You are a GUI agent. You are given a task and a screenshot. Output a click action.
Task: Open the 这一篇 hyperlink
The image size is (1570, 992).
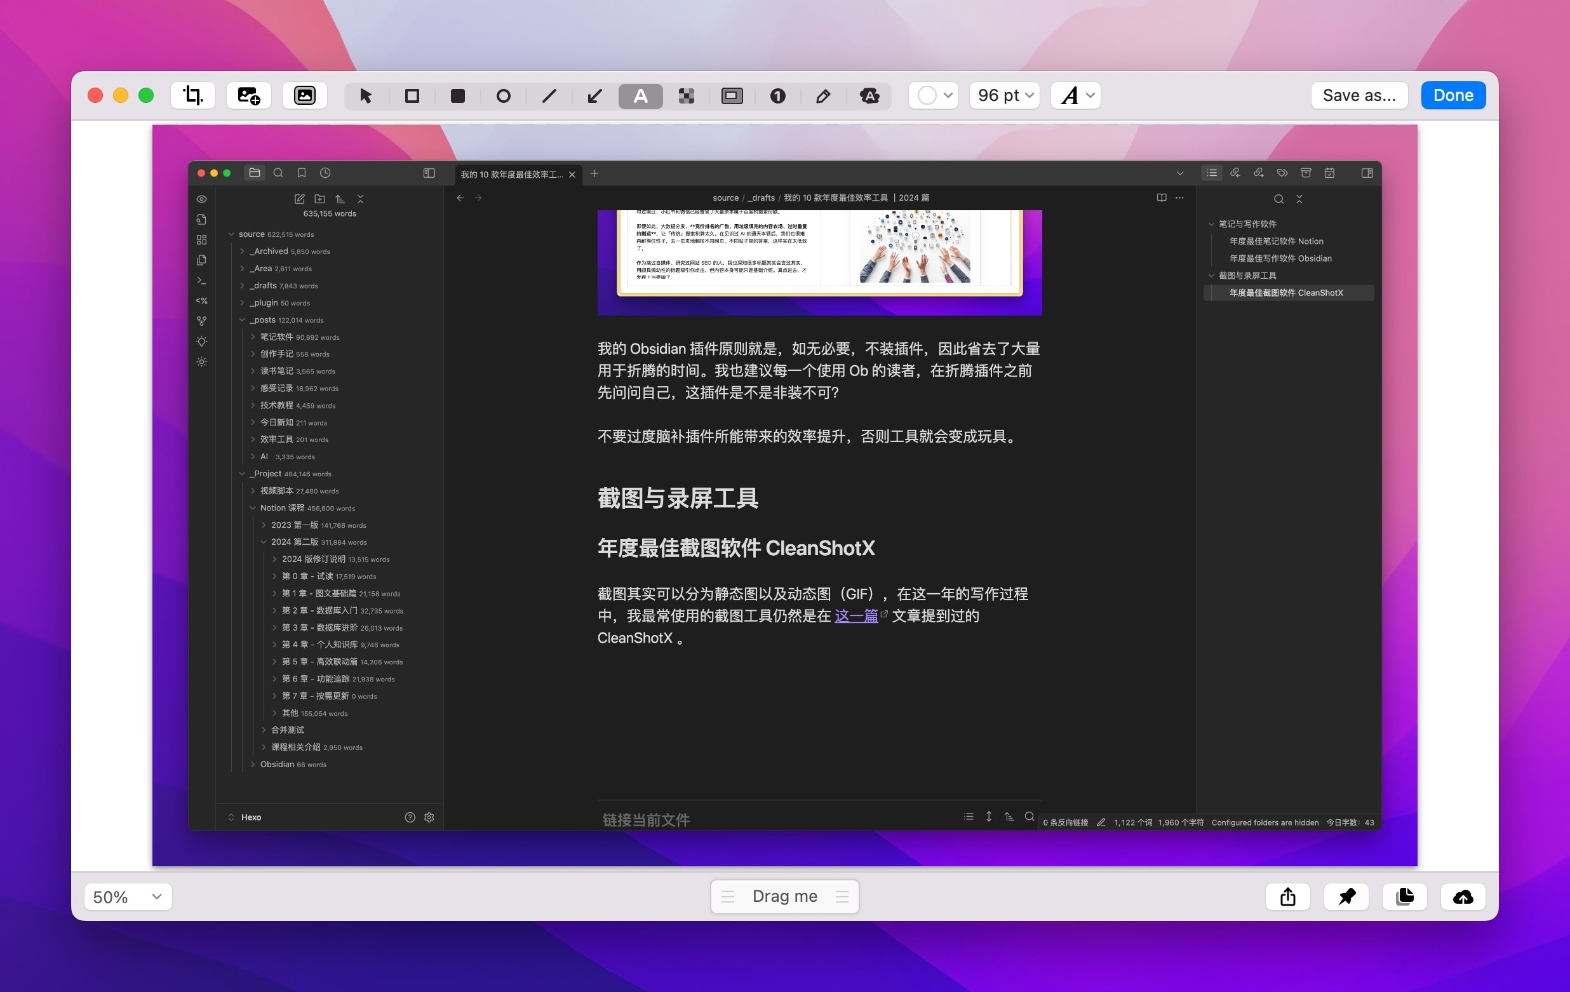[856, 616]
